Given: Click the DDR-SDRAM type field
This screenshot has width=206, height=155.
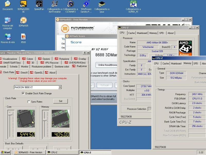Looking at the screenshot, I should point(176,73).
